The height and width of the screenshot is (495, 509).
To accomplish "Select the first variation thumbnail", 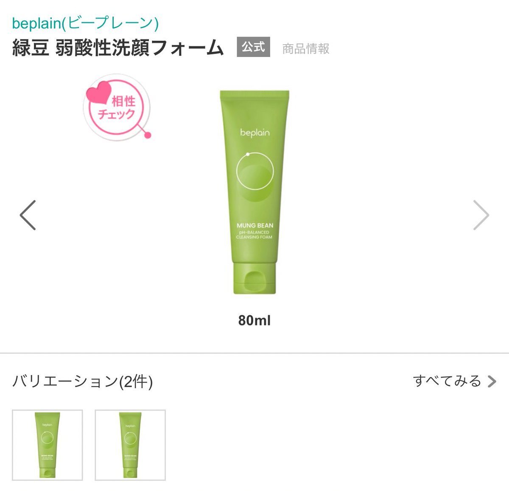I will (47, 445).
